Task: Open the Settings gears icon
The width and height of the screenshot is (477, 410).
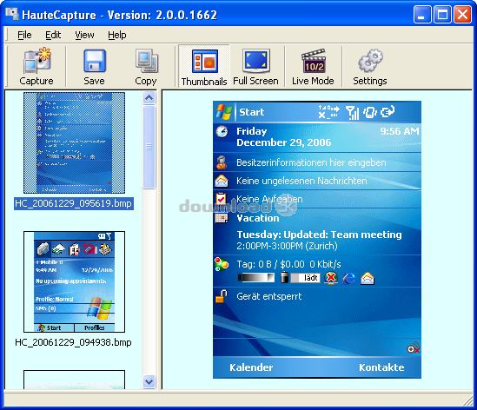Action: click(370, 66)
